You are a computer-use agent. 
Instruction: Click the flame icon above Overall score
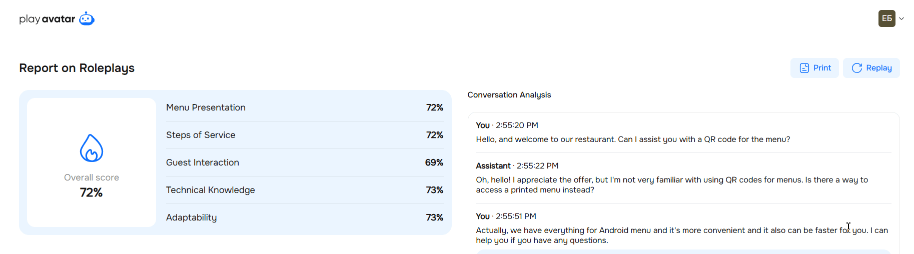92,148
